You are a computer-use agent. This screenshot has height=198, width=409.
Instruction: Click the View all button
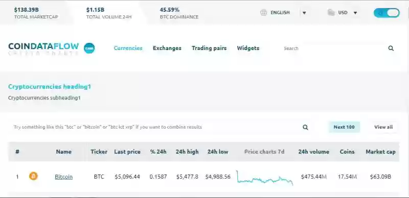[383, 127]
